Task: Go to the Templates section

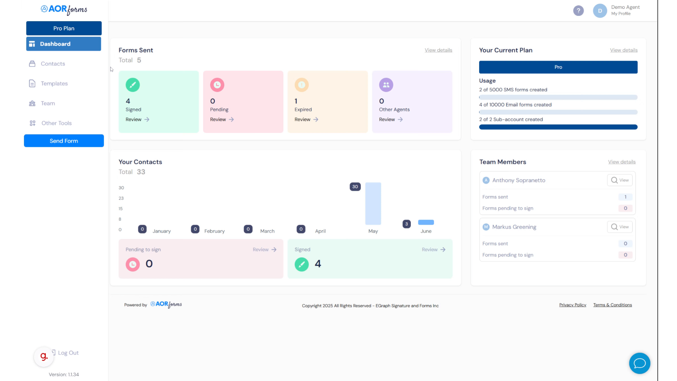Action: coord(54,84)
